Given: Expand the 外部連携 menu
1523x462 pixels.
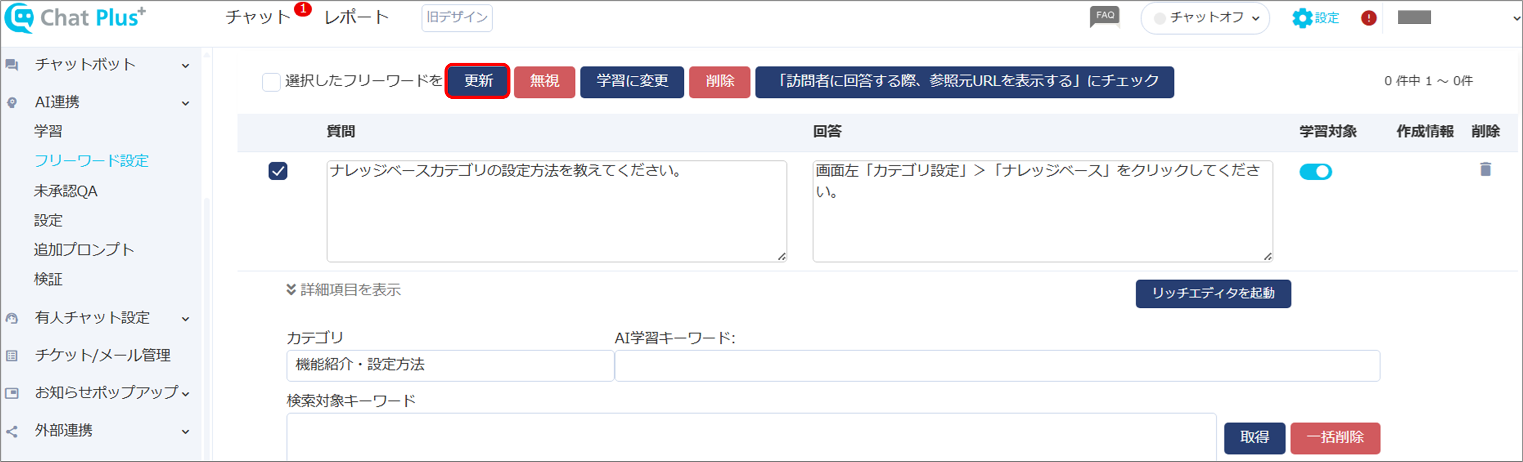Looking at the screenshot, I should (186, 431).
